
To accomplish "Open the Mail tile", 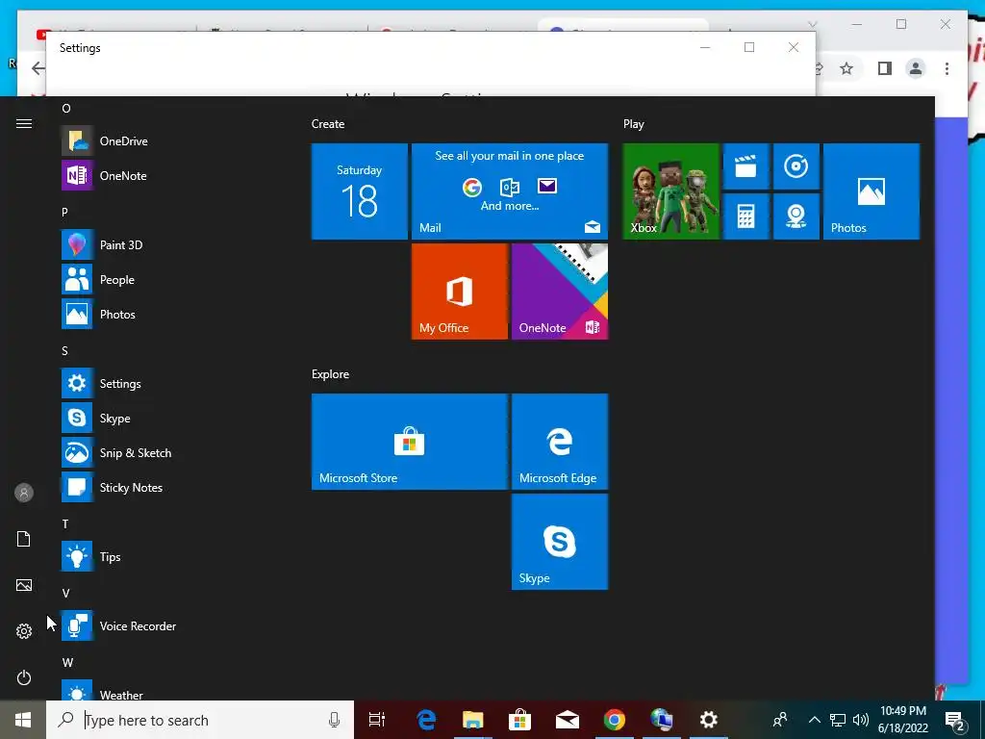I will [x=510, y=191].
